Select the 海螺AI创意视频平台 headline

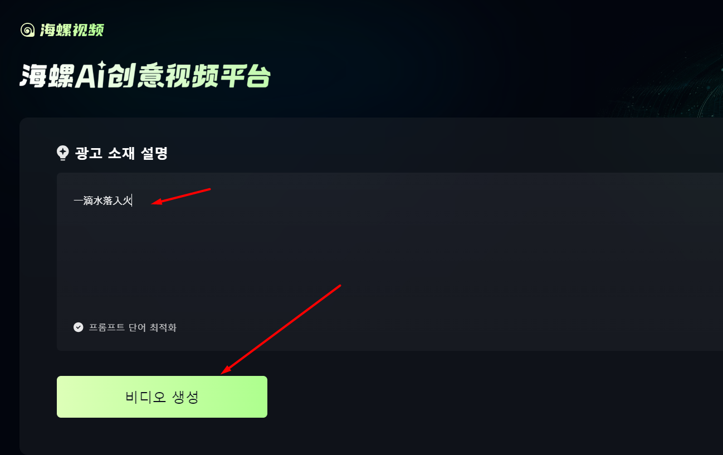pos(145,76)
